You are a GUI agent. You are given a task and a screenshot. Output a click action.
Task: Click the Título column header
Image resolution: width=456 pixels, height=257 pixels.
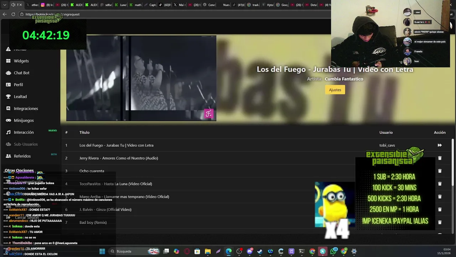(x=84, y=132)
